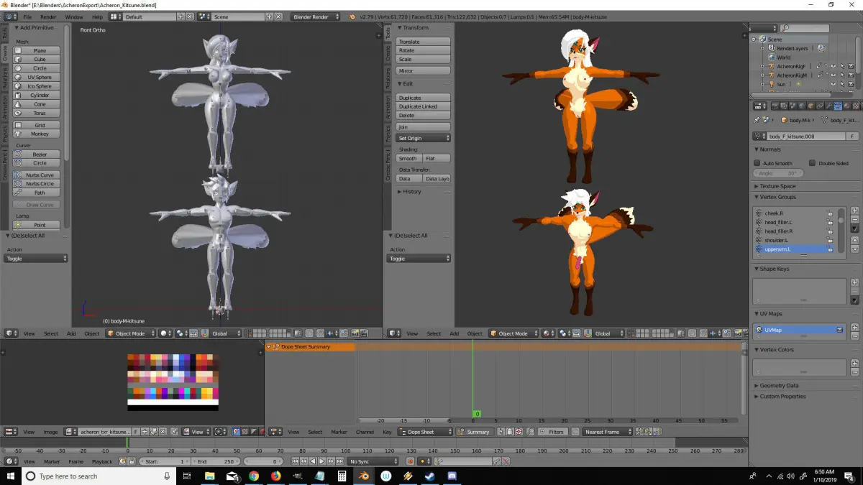This screenshot has height=485, width=863.
Task: Open Discord from the taskbar
Action: pos(452,476)
